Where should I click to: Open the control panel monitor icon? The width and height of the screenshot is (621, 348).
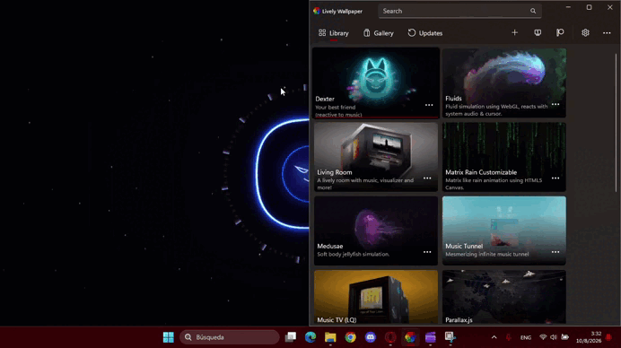(538, 33)
